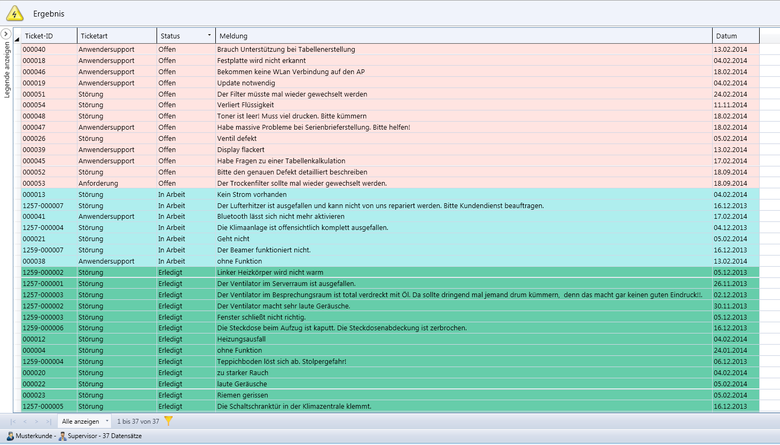Select ticket 1257-000007 ID cell

click(x=49, y=205)
